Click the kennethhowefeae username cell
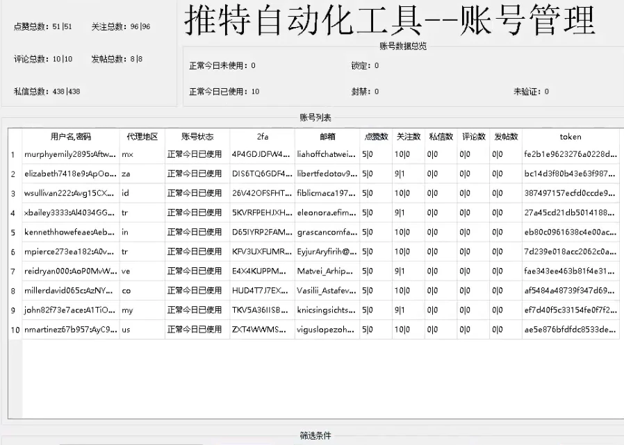624x445 pixels. click(70, 232)
